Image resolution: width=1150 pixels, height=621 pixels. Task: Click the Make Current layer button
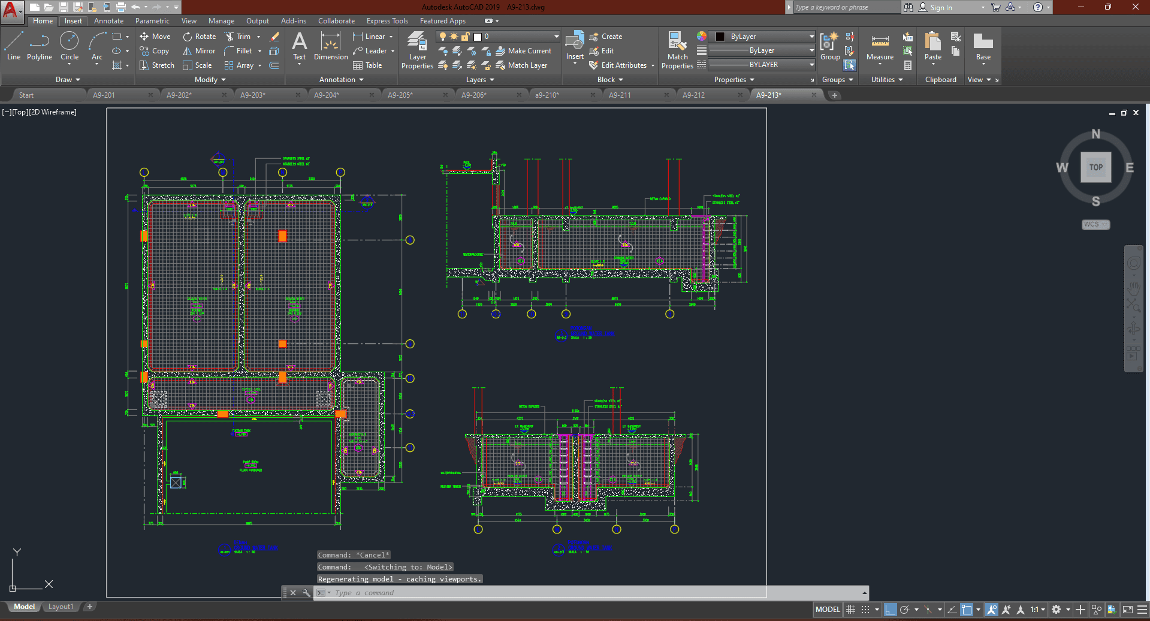coord(523,51)
